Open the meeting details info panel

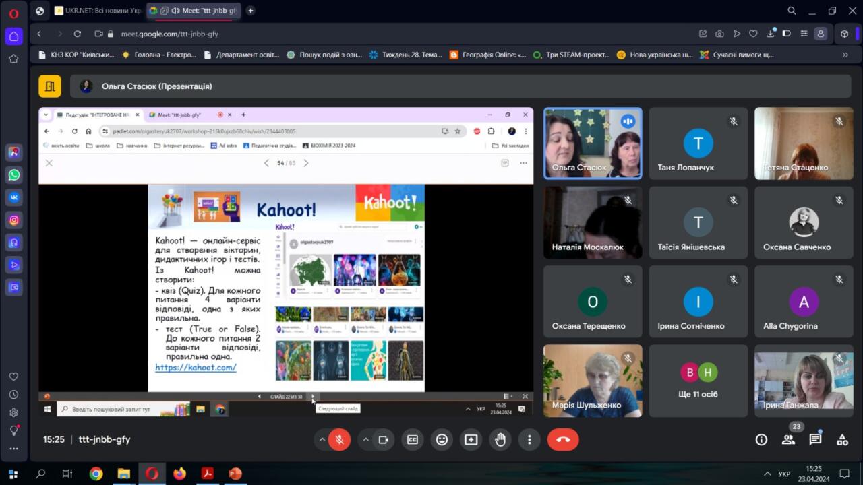tap(761, 440)
